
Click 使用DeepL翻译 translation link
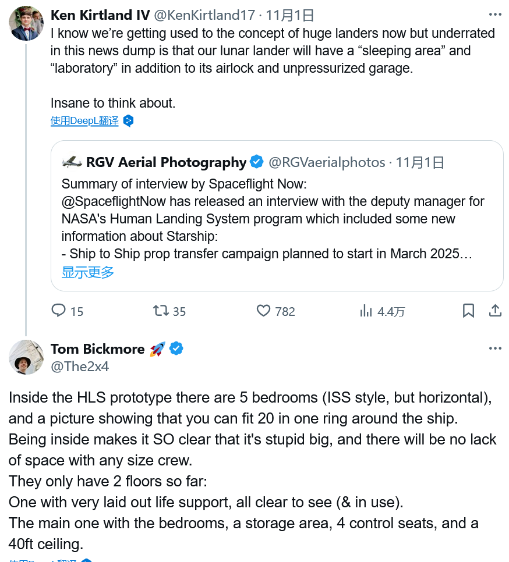tap(84, 121)
